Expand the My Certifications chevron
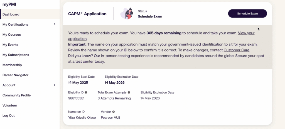The image size is (285, 129). 55,25
